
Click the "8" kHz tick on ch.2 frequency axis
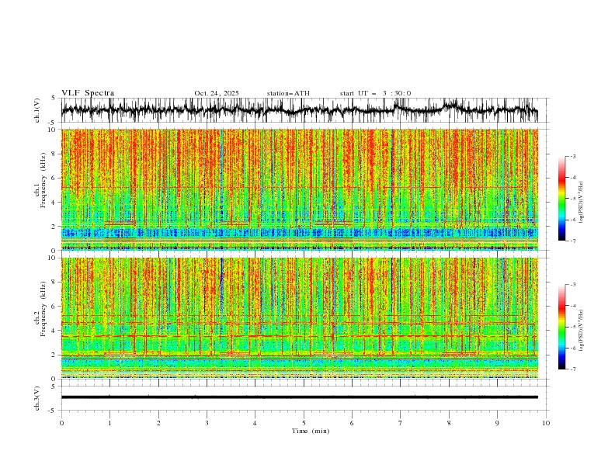pyautogui.click(x=54, y=282)
